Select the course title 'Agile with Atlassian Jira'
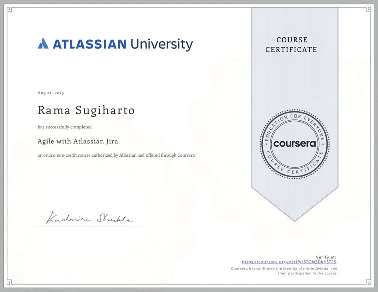Image resolution: width=378 pixels, height=292 pixels. [77, 141]
